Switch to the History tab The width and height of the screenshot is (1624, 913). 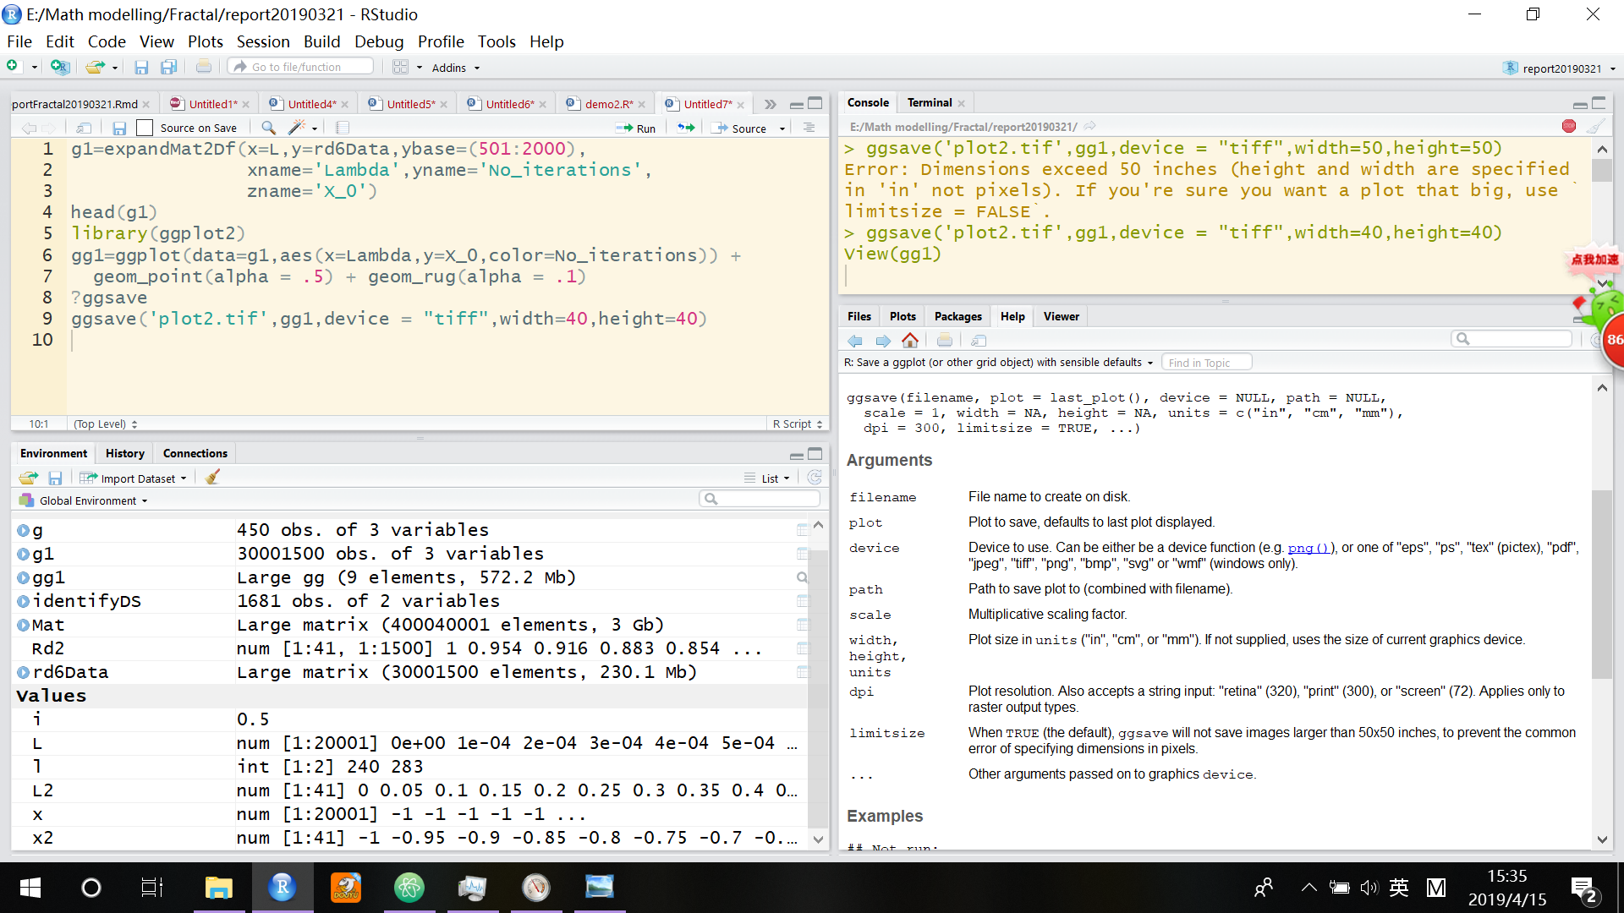[x=125, y=453]
